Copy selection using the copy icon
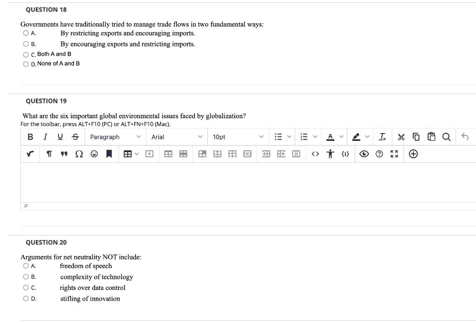 coord(416,137)
